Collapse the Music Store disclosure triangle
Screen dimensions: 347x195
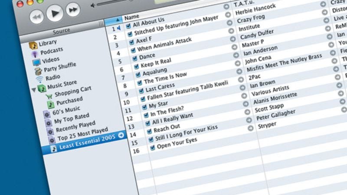coord(34,90)
